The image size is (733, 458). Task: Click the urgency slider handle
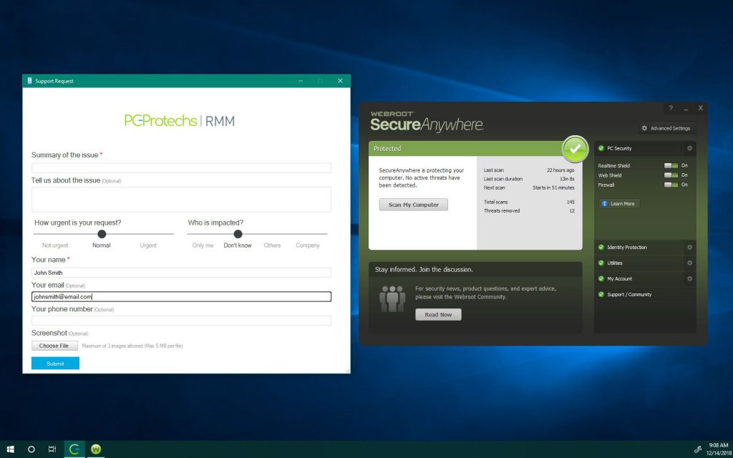coord(102,234)
